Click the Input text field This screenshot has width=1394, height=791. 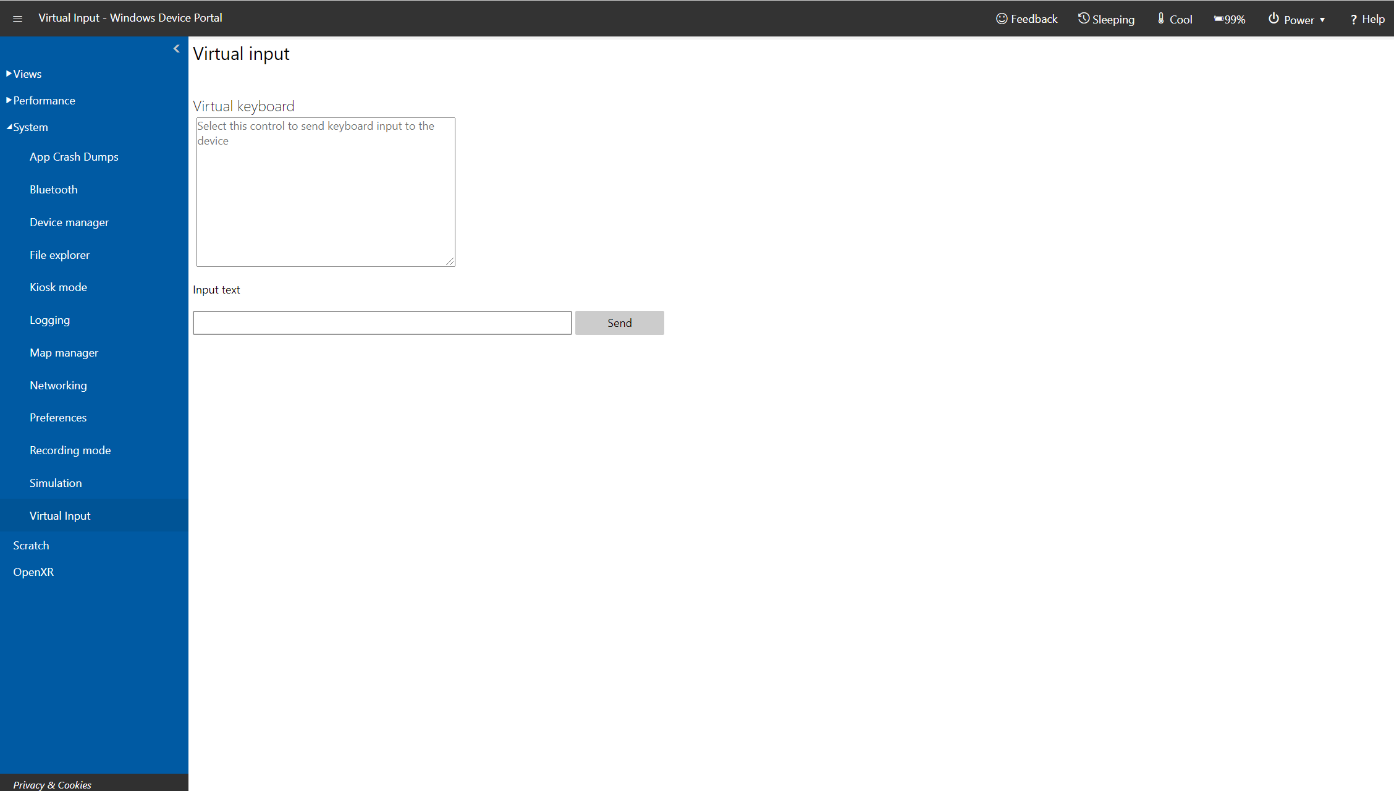coord(383,323)
